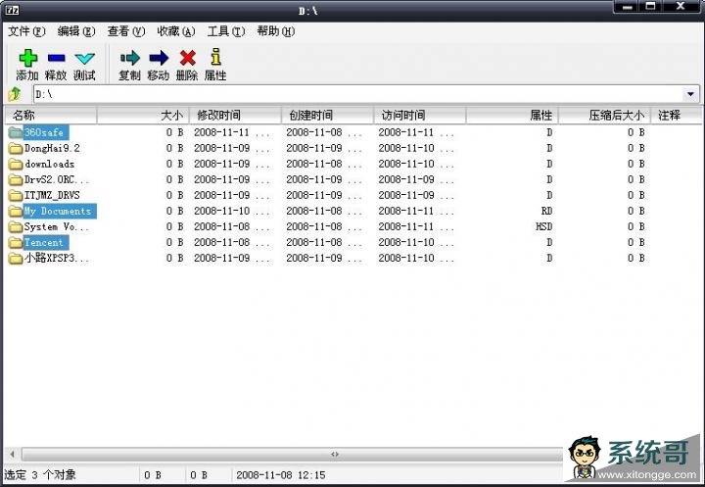Click the My Documents folder icon

click(16, 211)
